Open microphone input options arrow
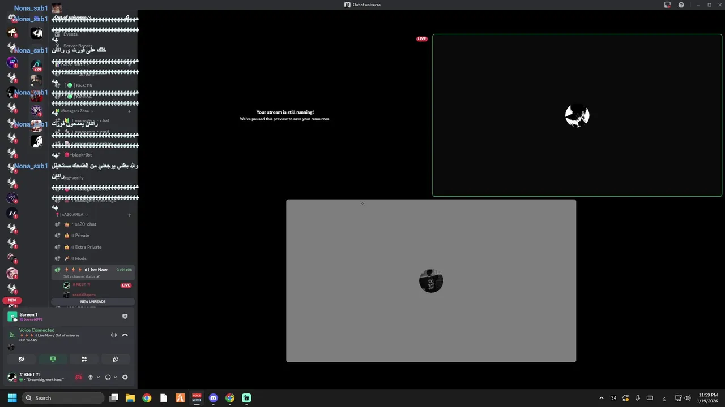 [98, 378]
